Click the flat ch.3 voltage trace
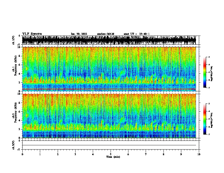224x173 pixels. click(x=109, y=145)
